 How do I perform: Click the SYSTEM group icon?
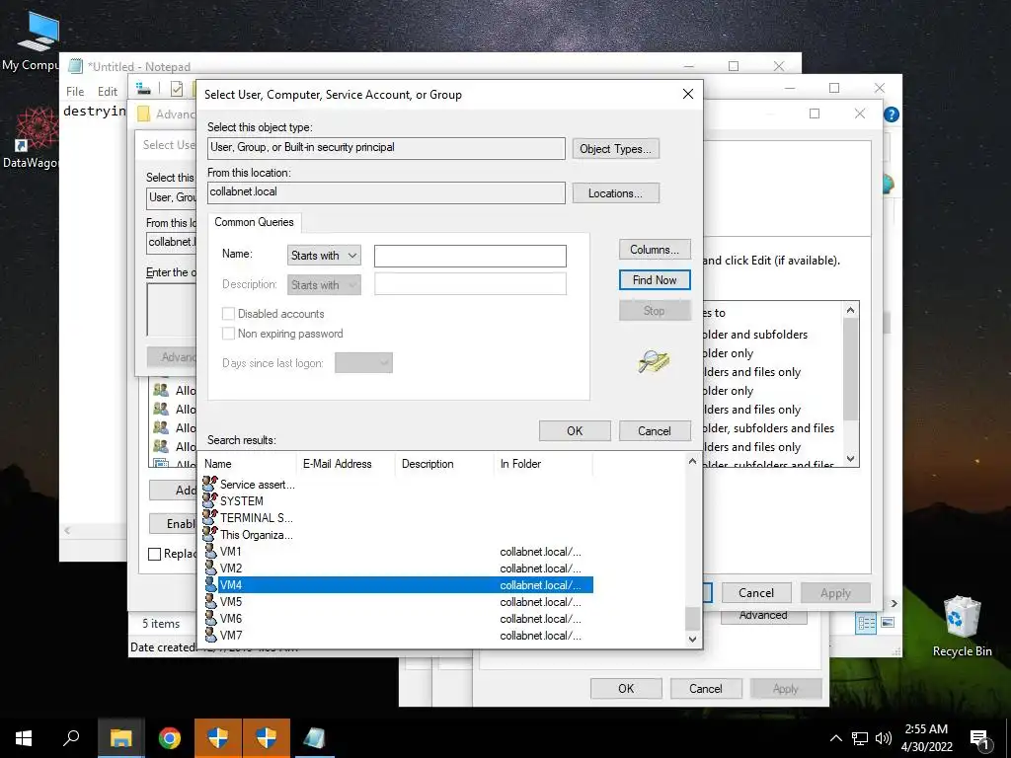click(210, 499)
